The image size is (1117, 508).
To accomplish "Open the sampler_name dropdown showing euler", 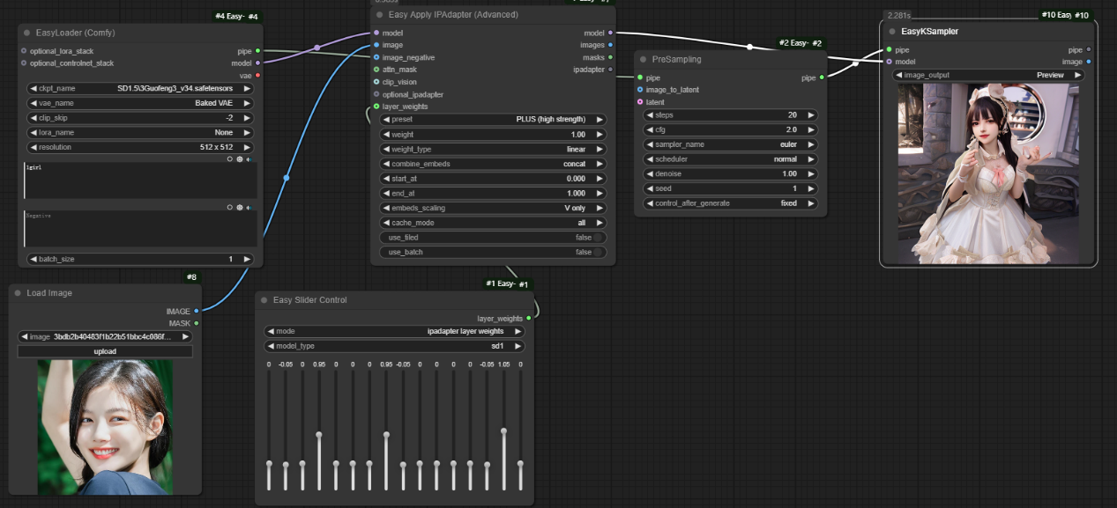I will pyautogui.click(x=730, y=144).
